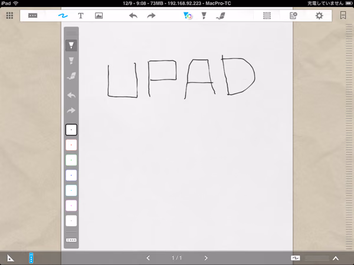
Task: Select the highlighter in the side palette
Action: click(71, 61)
